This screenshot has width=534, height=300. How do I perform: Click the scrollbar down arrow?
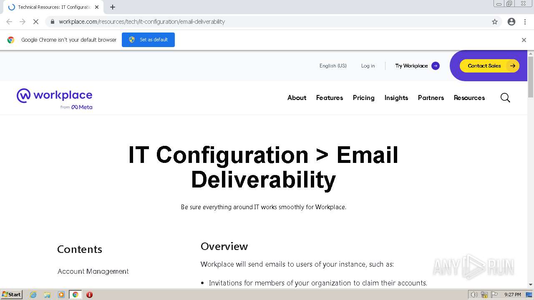(531, 285)
